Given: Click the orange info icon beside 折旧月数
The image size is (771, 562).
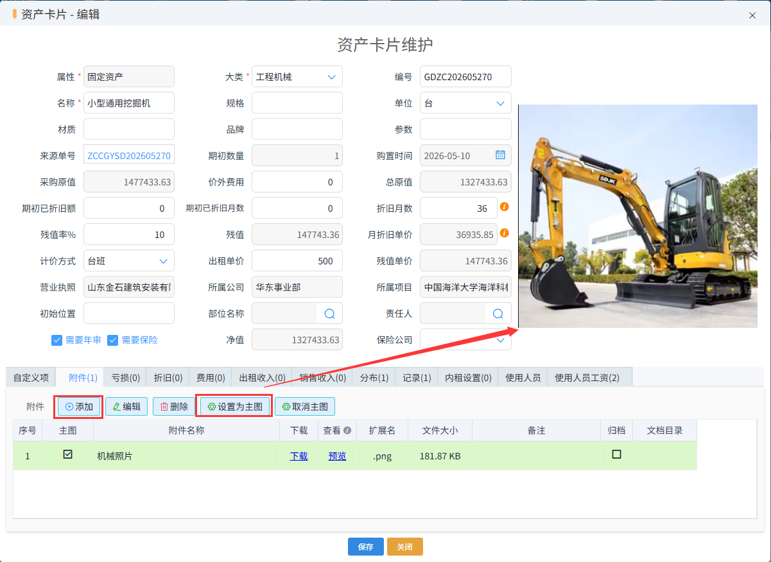Looking at the screenshot, I should click(505, 207).
